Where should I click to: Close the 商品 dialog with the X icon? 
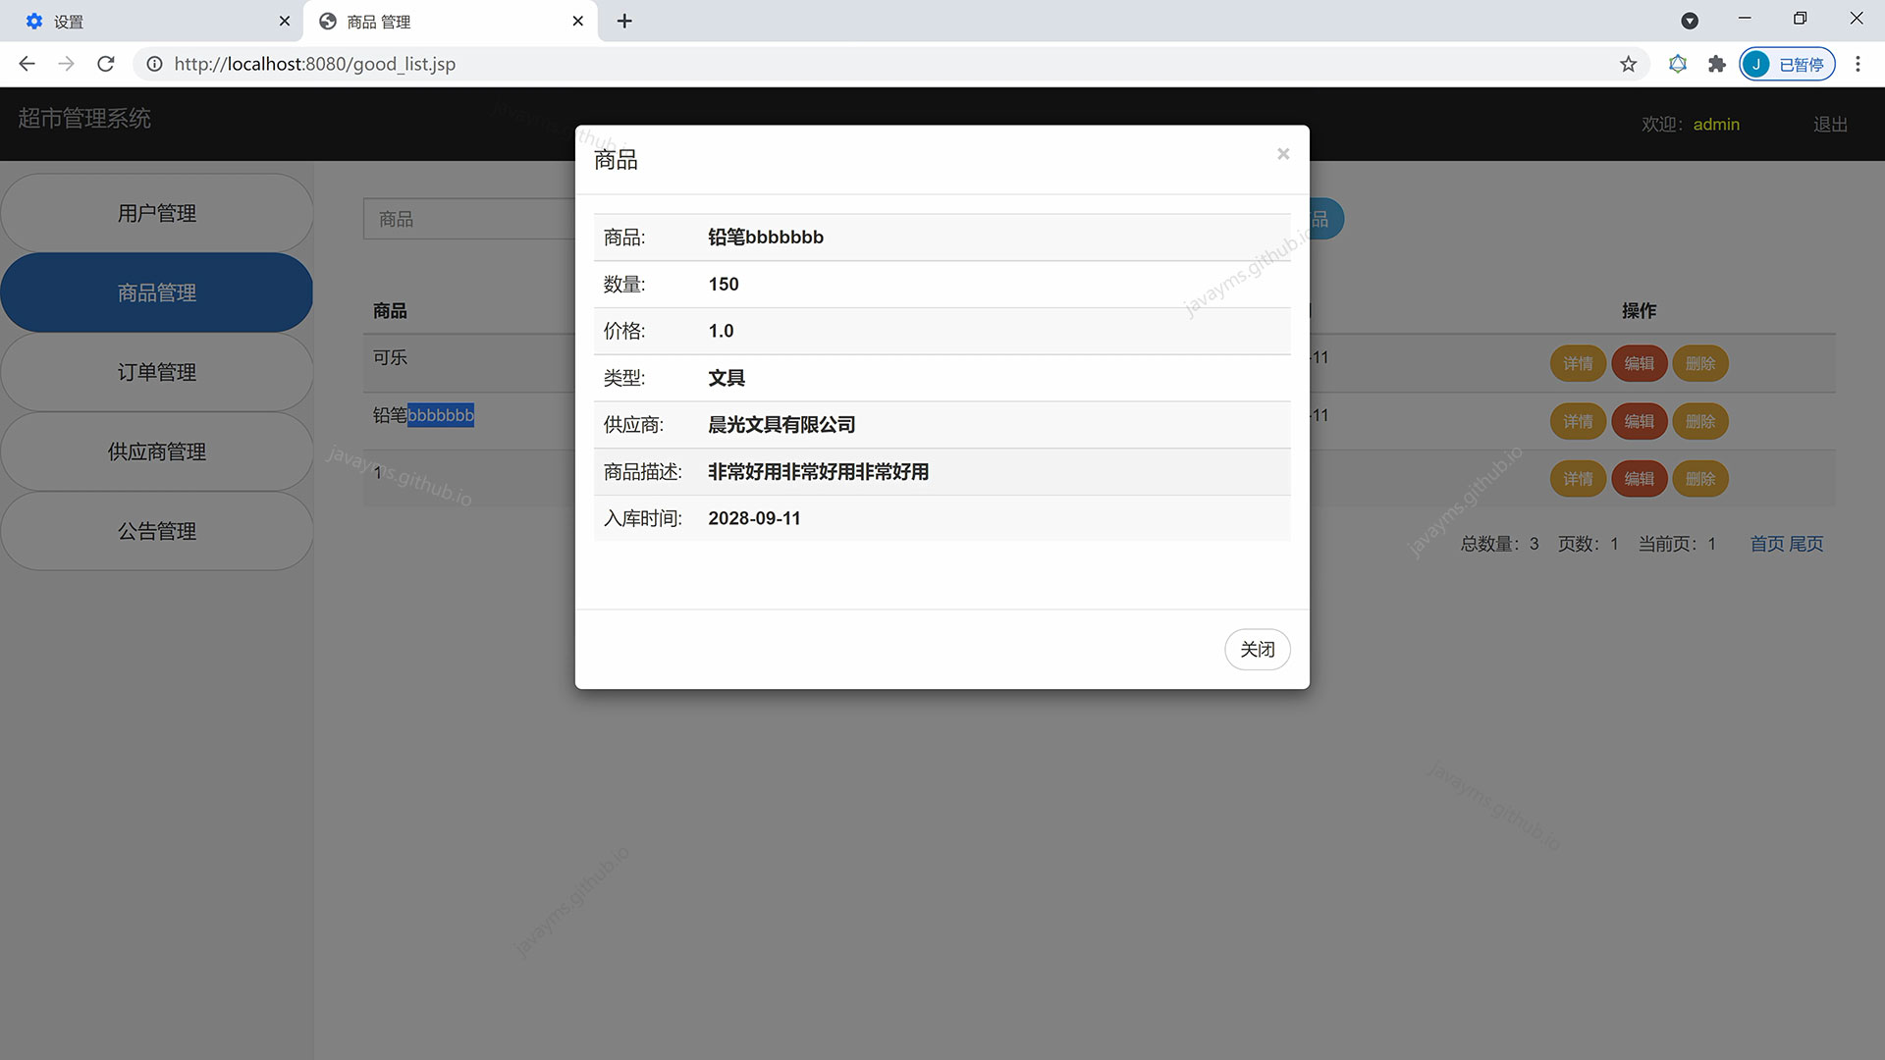click(x=1282, y=154)
